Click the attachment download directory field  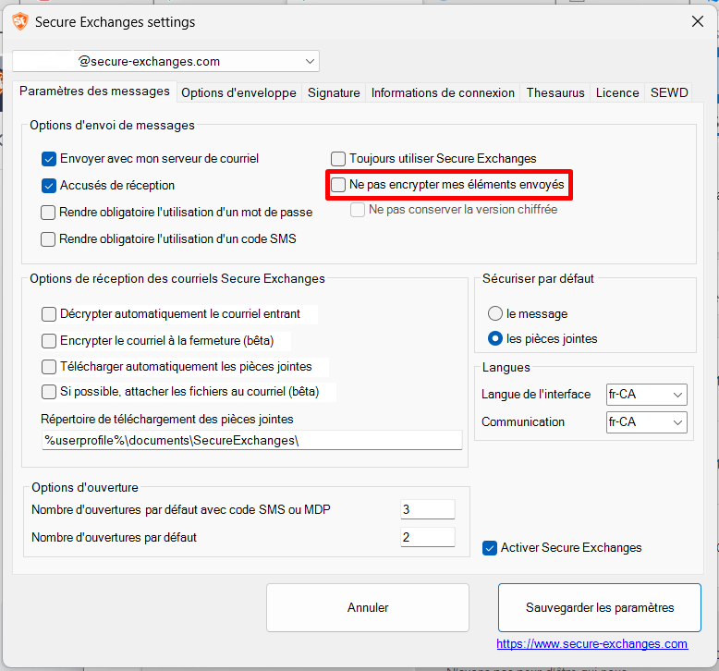(x=251, y=440)
